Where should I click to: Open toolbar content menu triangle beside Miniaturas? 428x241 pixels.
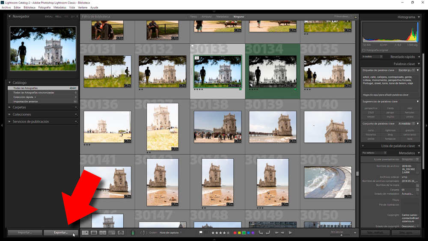pos(355,233)
